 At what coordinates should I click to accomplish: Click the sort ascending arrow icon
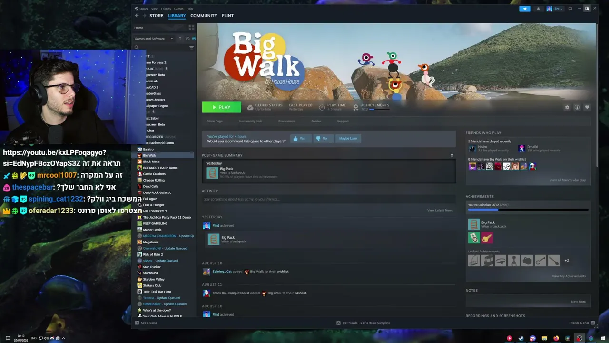180,39
